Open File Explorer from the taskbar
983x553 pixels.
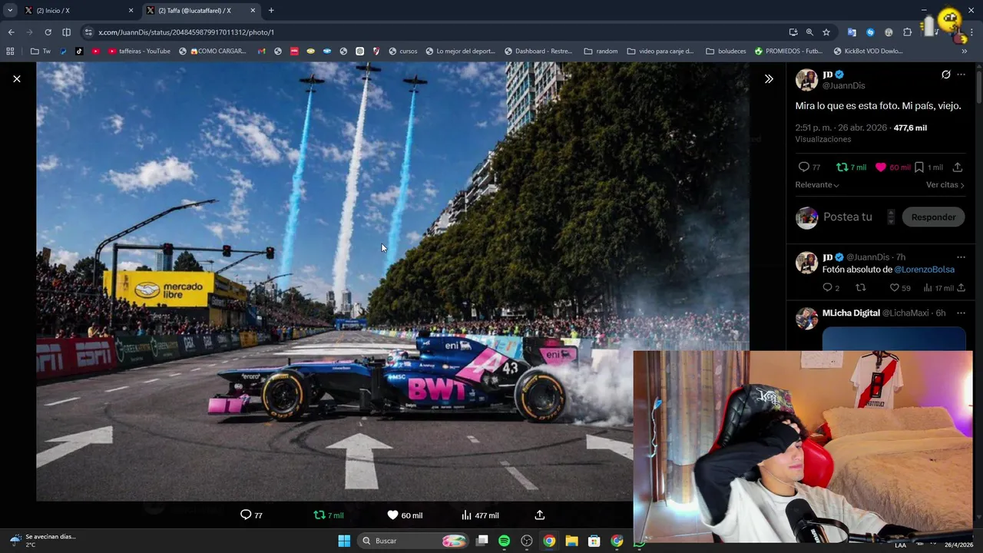tap(571, 541)
